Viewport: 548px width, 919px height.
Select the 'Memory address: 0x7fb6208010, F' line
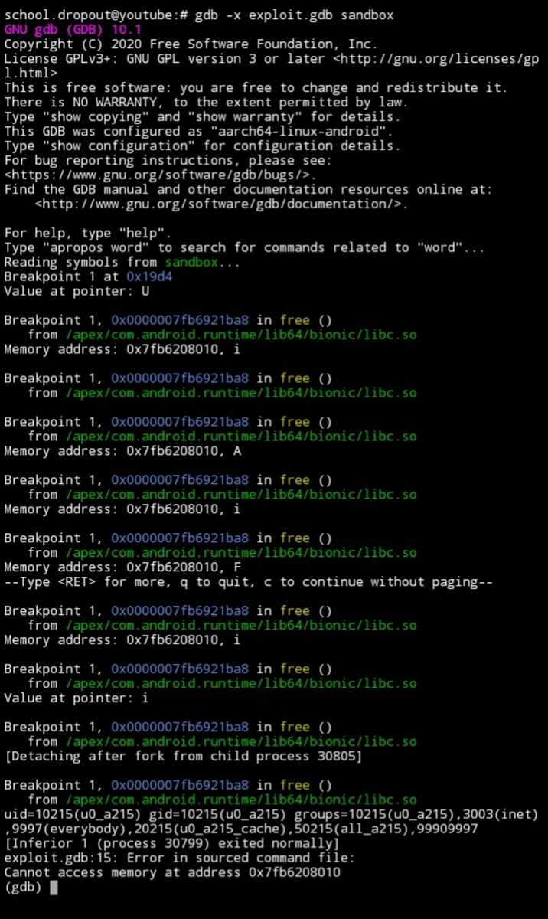pos(122,568)
